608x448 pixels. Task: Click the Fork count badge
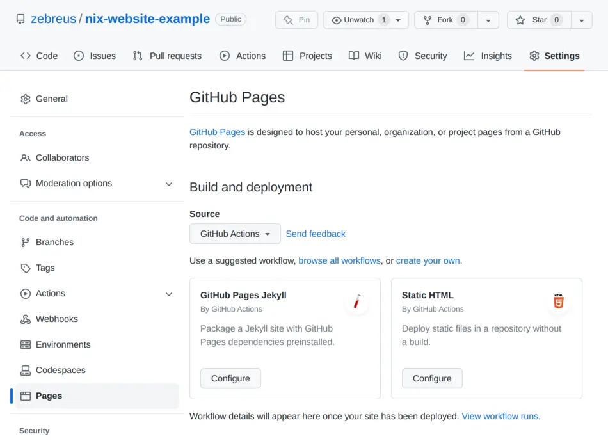[x=463, y=20]
